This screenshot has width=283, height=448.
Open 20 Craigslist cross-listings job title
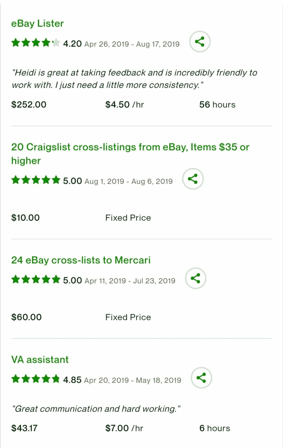(130, 154)
